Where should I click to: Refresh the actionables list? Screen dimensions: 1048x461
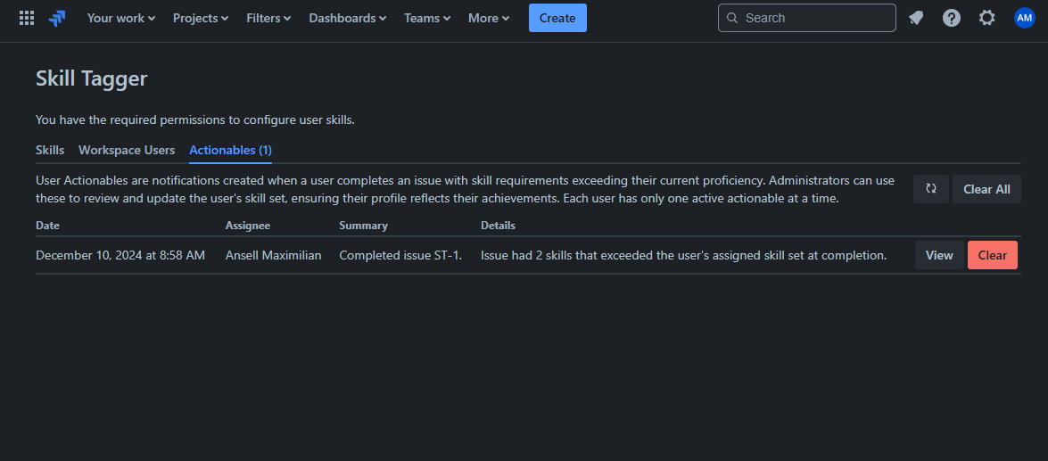click(x=930, y=189)
